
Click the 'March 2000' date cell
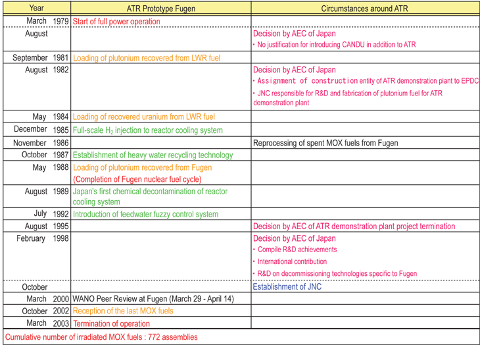[36, 299]
